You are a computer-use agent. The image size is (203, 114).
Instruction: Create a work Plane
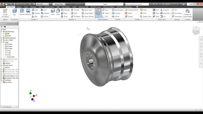point(98,13)
